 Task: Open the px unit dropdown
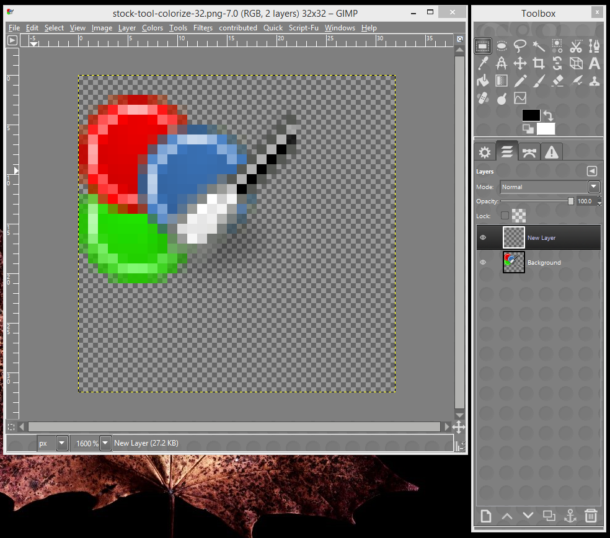(x=62, y=443)
